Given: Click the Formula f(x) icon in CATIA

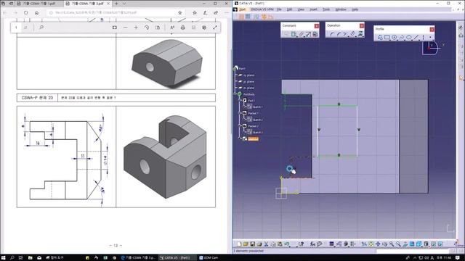Looking at the screenshot, I should point(312,244).
